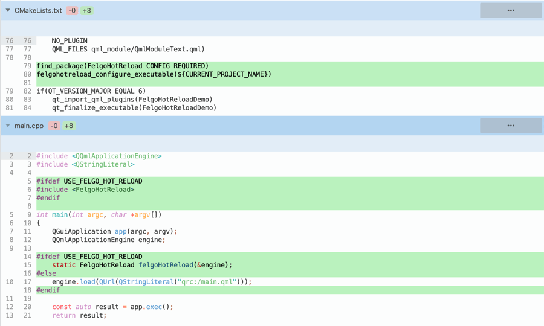Image resolution: width=544 pixels, height=326 pixels.
Task: Click the qt_import_qml_plugins(FelgoHotReloadDemo) line
Action: [x=132, y=100]
